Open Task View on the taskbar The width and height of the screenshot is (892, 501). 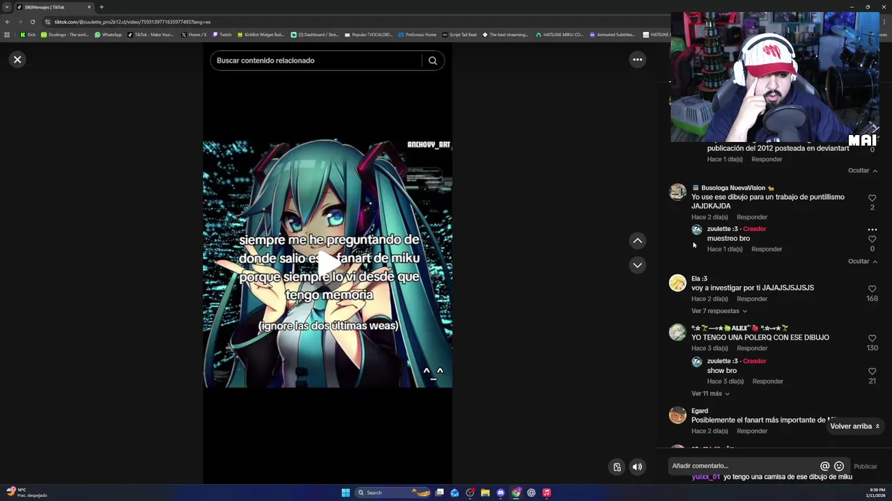[440, 493]
